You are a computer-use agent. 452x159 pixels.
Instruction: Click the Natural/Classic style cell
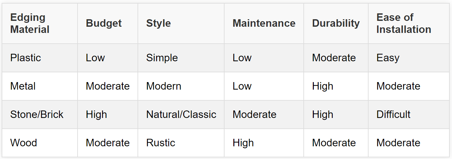pyautogui.click(x=181, y=115)
